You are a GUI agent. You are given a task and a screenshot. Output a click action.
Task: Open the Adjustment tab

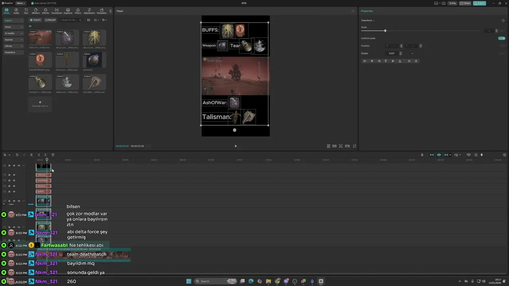coord(89,11)
